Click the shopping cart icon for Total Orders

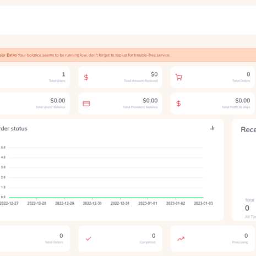(178, 77)
